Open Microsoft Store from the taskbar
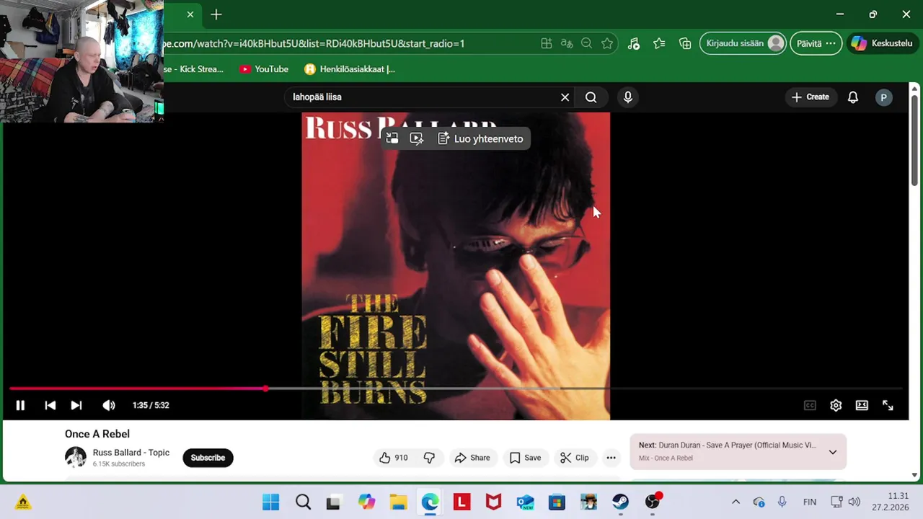Viewport: 923px width, 519px height. click(x=557, y=502)
